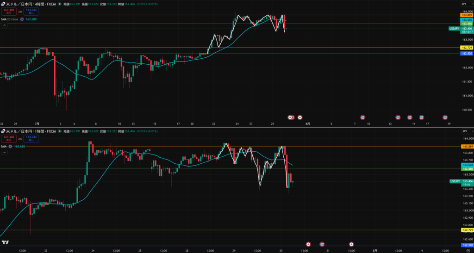Screen dimensions: 474x253
Task: Click cyan 163.680 SMA price label on 4-hour chart
Action: tap(466, 19)
